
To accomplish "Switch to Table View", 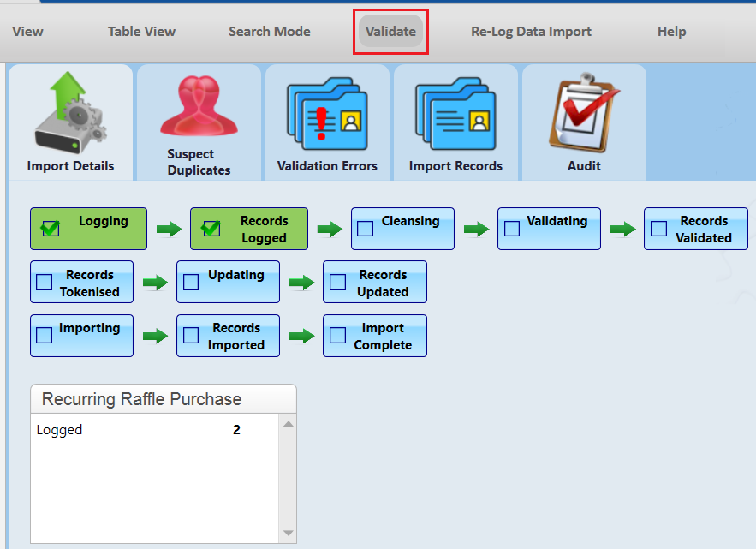I will [141, 32].
